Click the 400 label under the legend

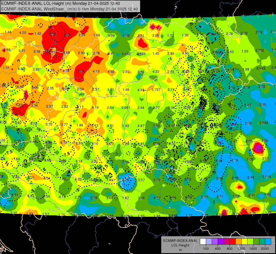218,249
